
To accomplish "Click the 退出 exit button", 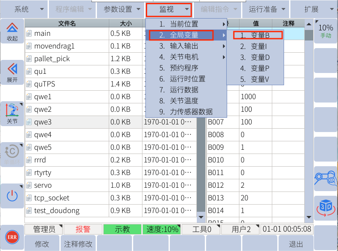I will 296,244.
